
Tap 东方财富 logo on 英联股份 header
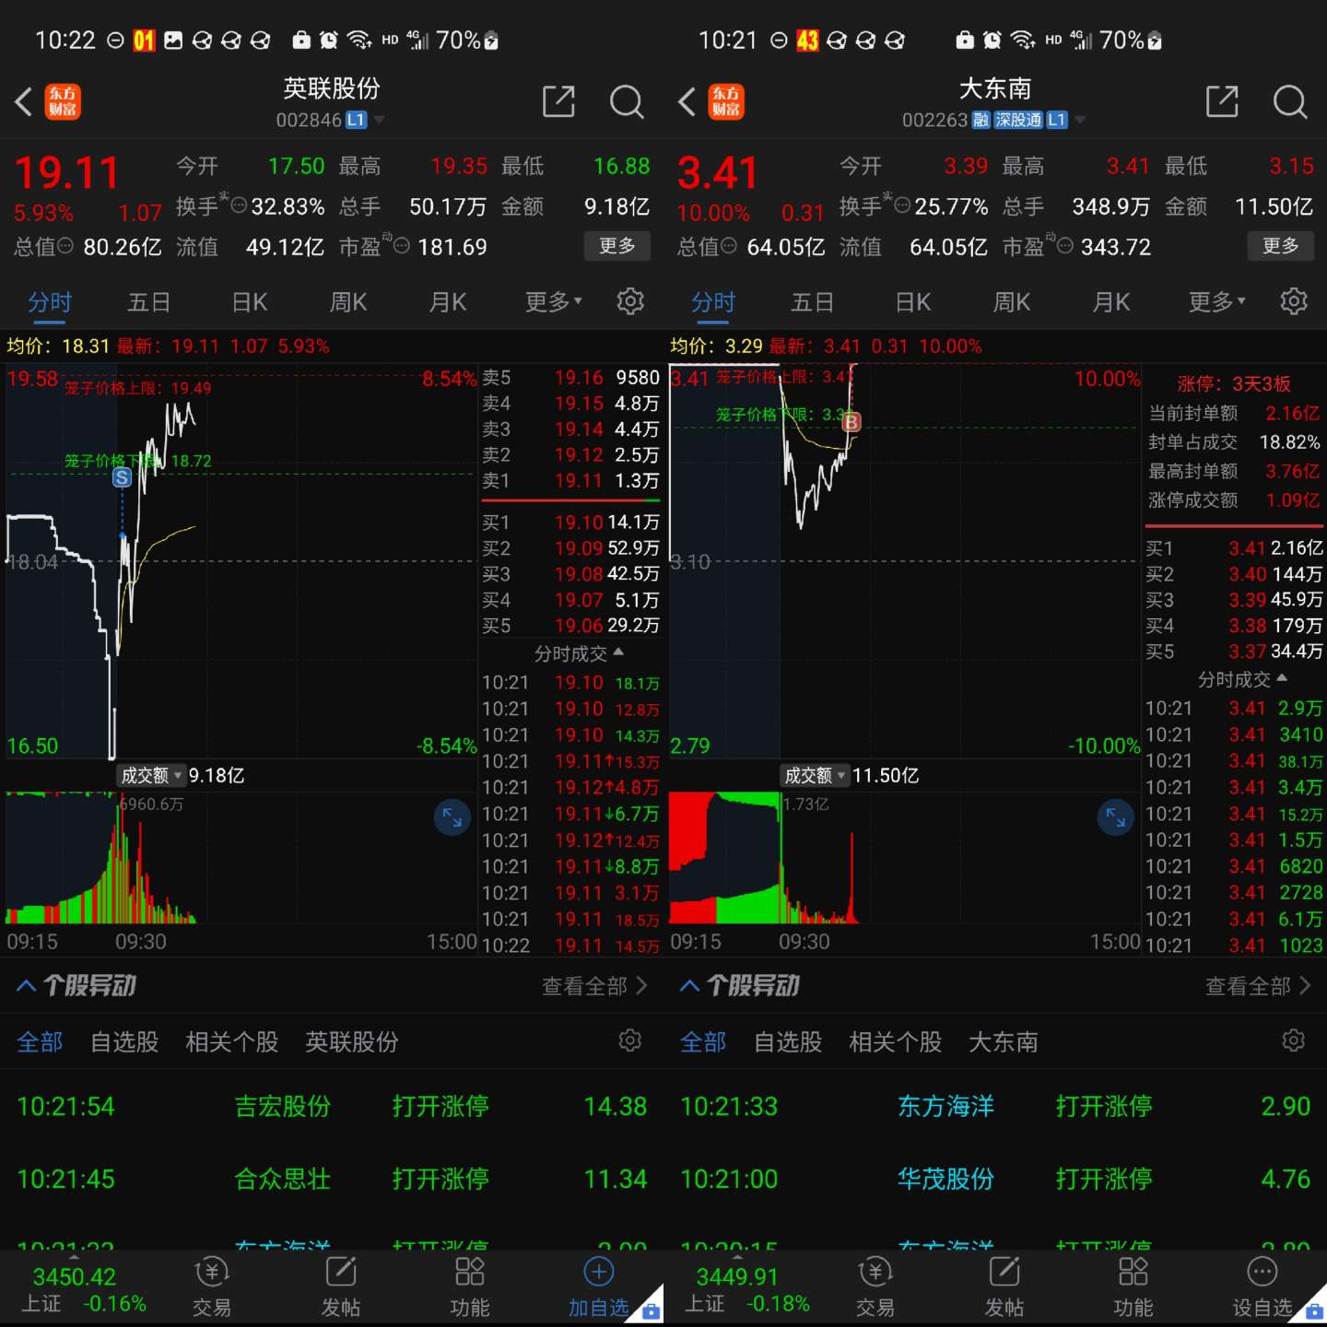click(x=63, y=101)
